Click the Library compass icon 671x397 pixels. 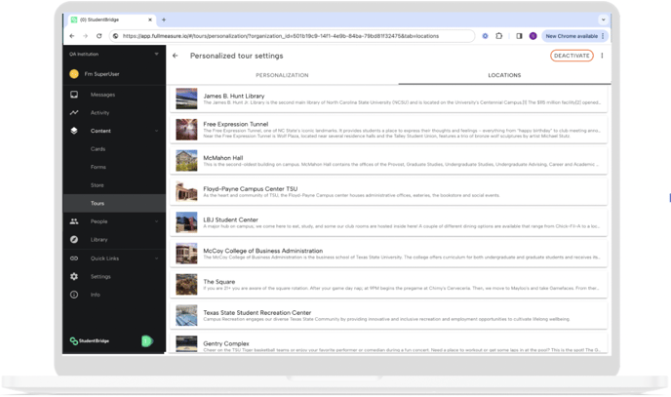tap(74, 240)
